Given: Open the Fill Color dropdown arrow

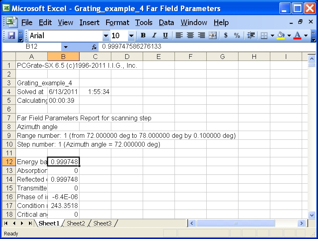Looking at the screenshot, I should (289, 36).
